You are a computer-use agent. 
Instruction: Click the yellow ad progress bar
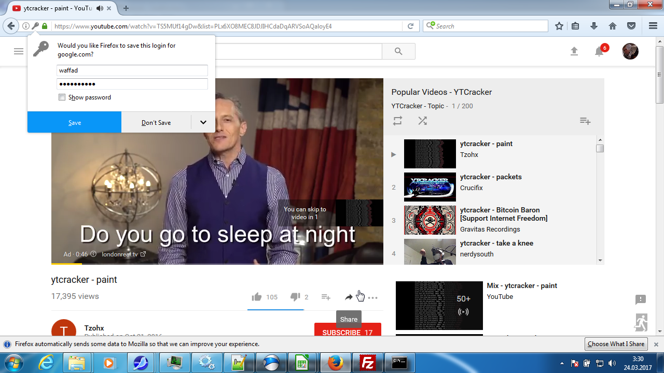point(66,264)
